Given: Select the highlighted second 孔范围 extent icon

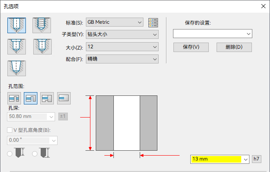Looking at the screenshot, I should point(31,98).
